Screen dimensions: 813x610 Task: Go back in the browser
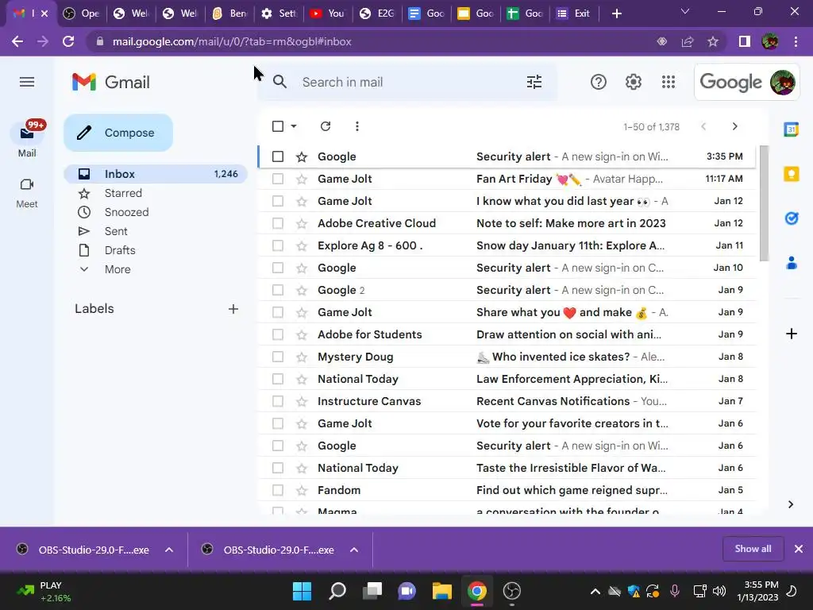(x=17, y=41)
